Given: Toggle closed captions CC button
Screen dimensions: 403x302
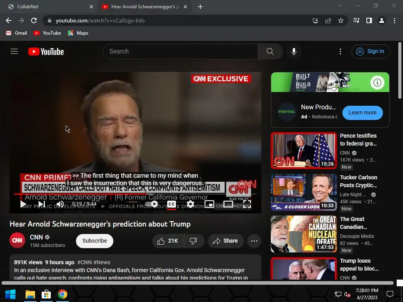Looking at the screenshot, I should (172, 204).
